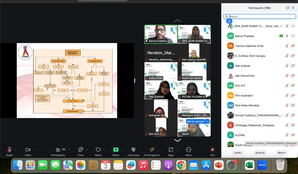The image size is (298, 174).
Task: Pop out the Participants panel
Action: coord(288,8)
